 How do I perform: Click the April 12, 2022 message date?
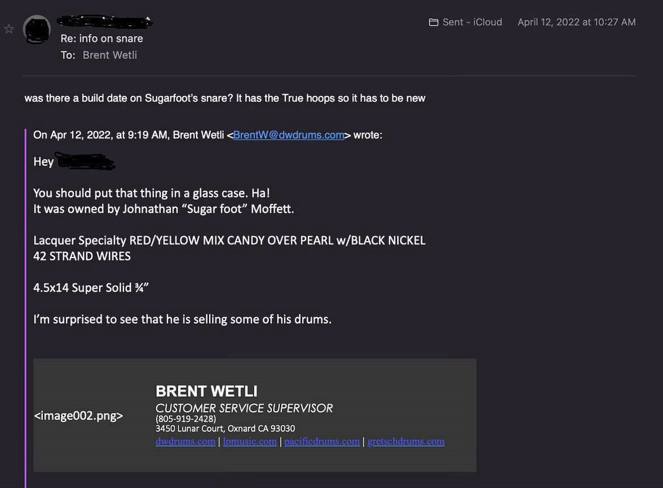point(576,22)
